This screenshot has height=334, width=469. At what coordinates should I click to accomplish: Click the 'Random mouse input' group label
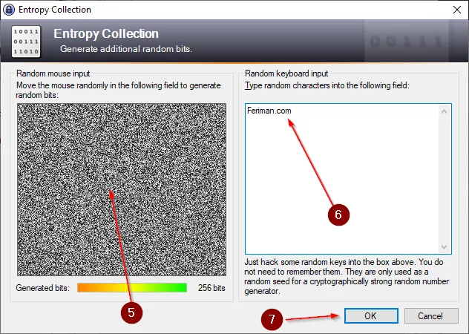53,73
